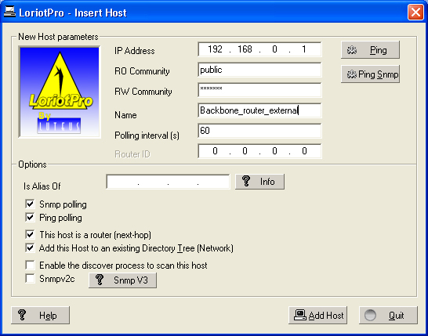Click the Add Host button

point(317,316)
